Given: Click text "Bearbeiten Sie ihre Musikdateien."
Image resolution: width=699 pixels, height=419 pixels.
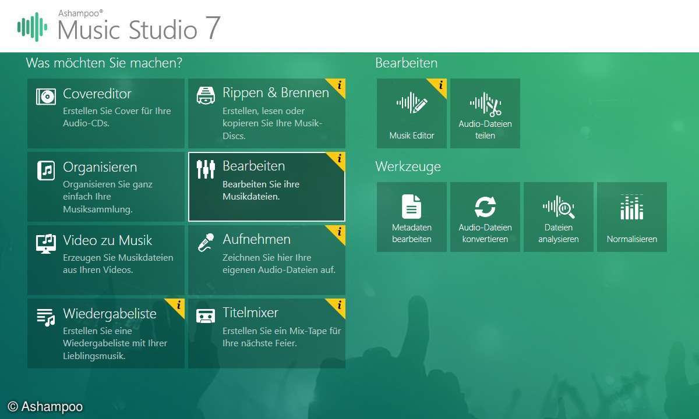Looking at the screenshot, I should (261, 190).
